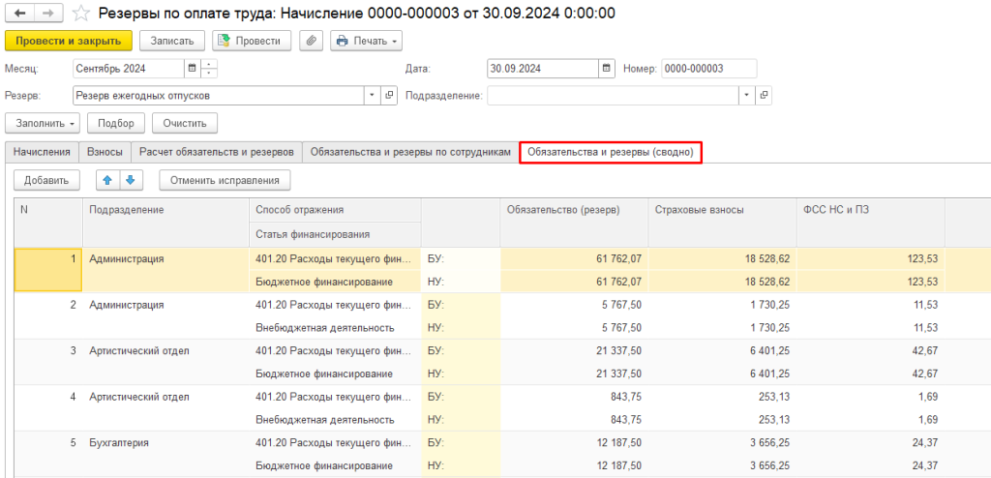Expand the Подразделение dropdown list

click(x=746, y=96)
